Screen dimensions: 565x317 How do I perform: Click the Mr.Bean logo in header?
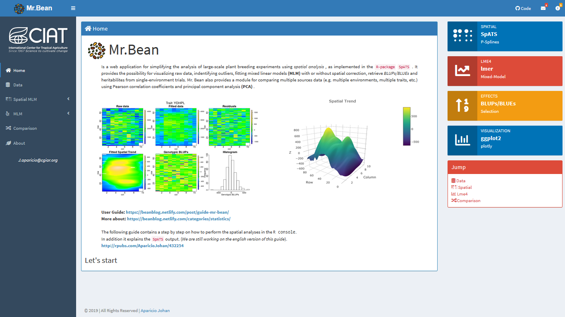[x=33, y=8]
